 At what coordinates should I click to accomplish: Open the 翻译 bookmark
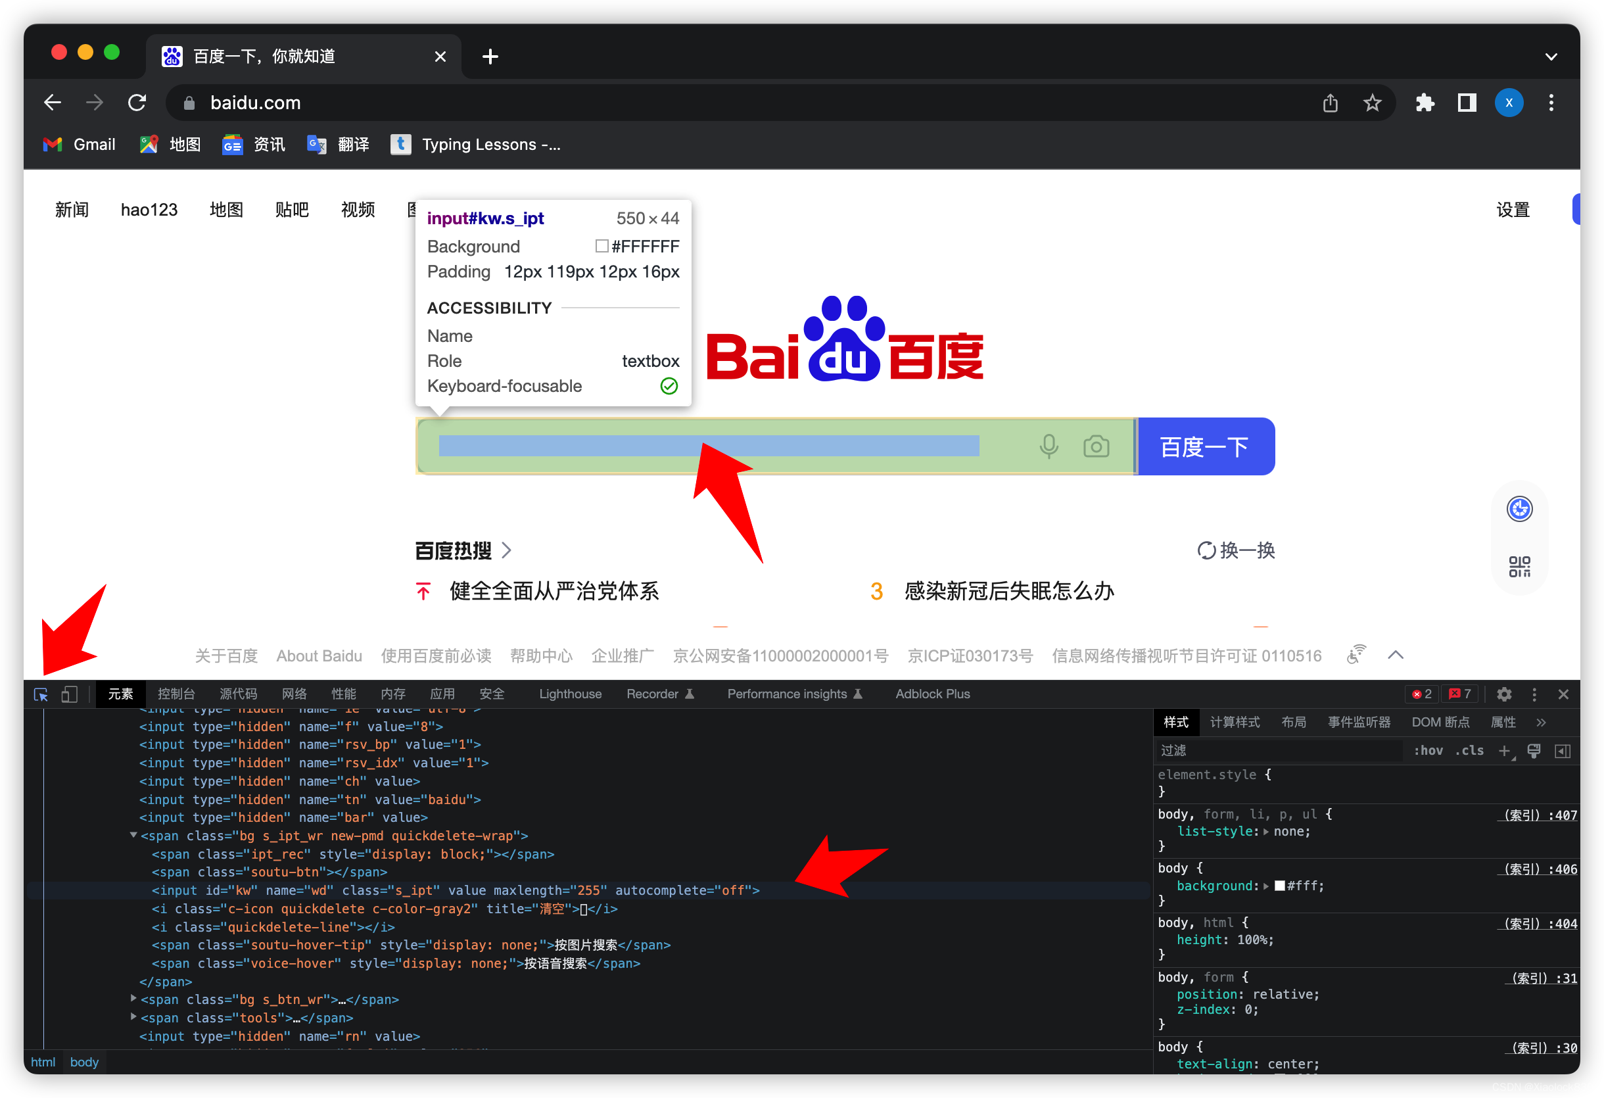[338, 144]
